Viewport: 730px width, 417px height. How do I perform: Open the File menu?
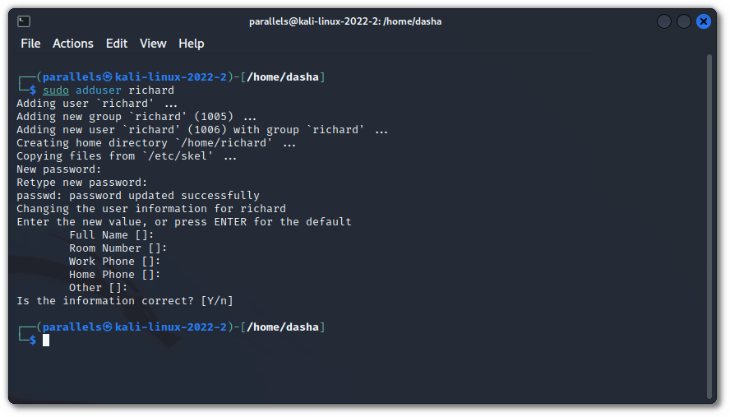30,44
